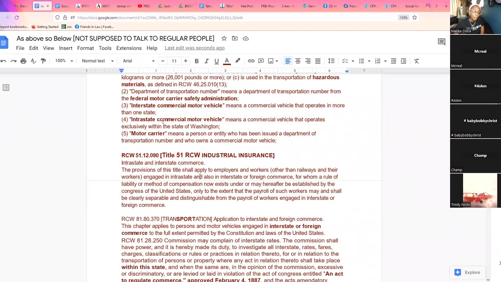The width and height of the screenshot is (501, 282).
Task: Show the document outline
Action: point(6,88)
